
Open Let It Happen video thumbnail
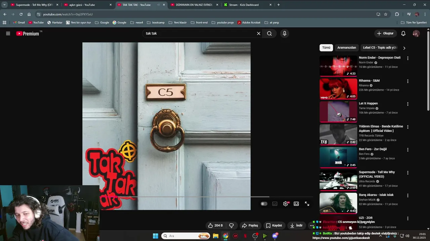[x=338, y=111]
